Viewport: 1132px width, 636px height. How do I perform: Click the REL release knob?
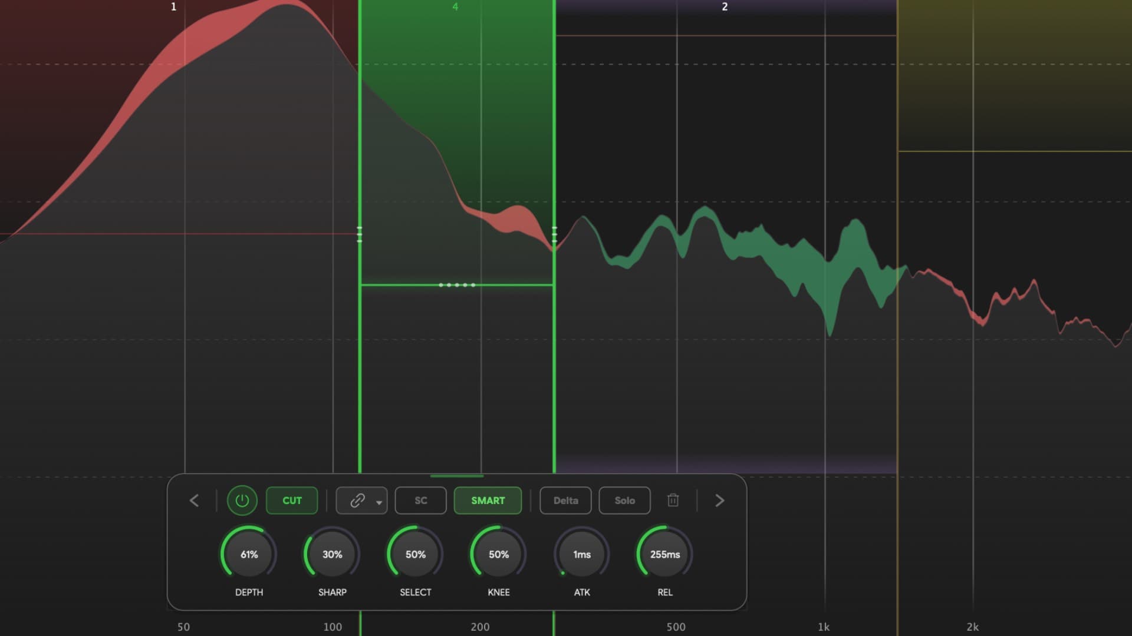point(664,554)
